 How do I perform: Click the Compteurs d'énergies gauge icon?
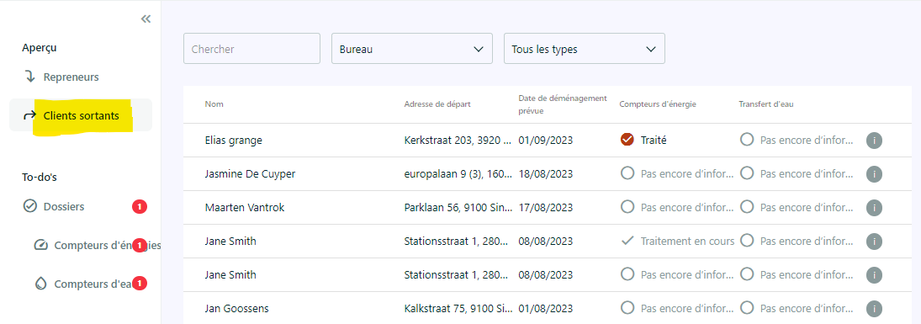(x=40, y=245)
